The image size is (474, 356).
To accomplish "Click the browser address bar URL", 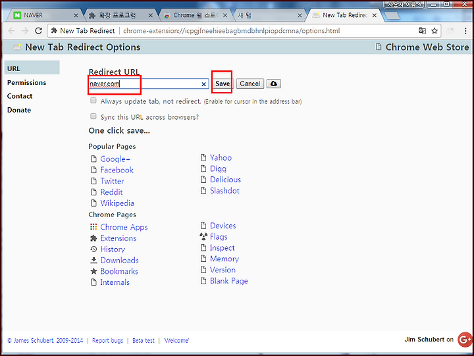I will pyautogui.click(x=231, y=31).
